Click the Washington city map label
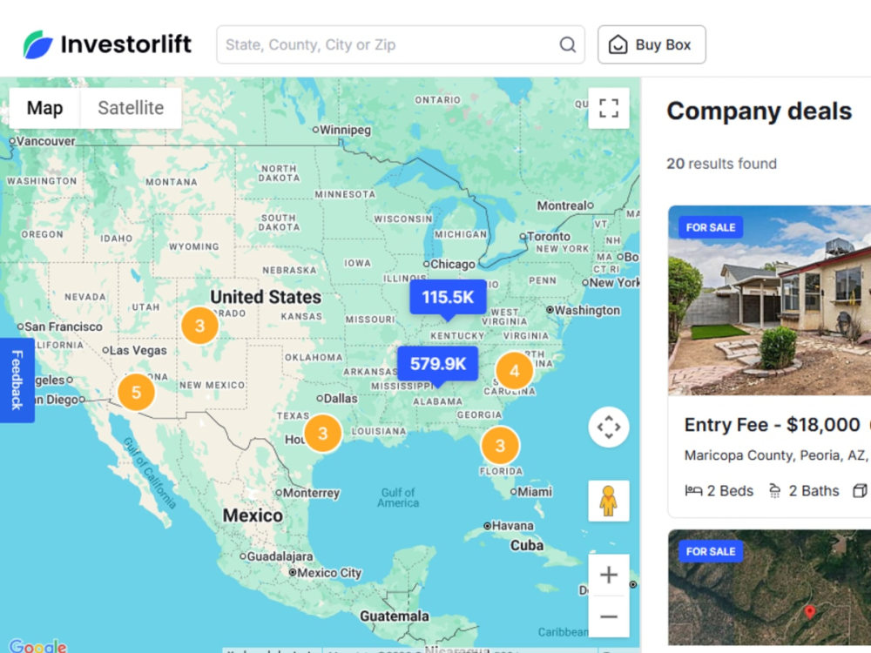Screen dimensions: 871x653 tap(587, 311)
